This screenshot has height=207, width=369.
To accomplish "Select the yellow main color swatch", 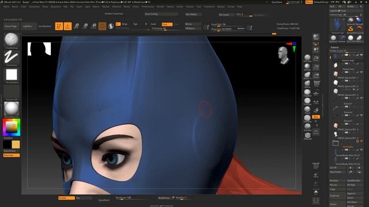I will click(x=16, y=144).
